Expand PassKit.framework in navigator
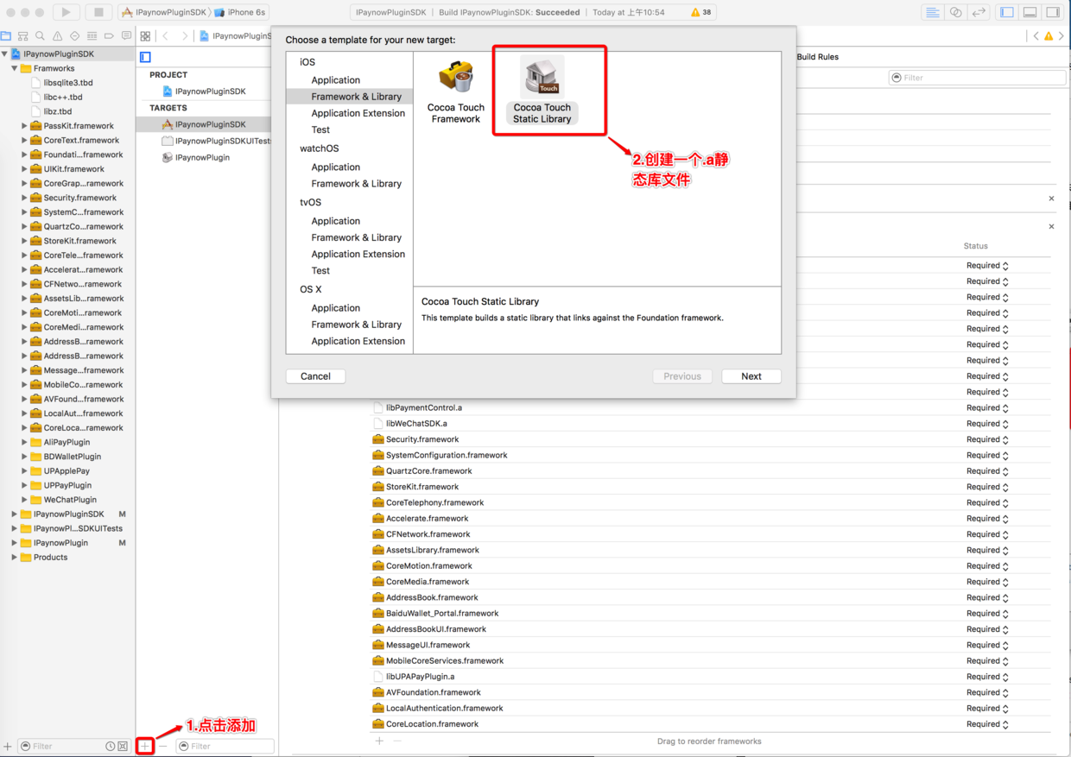Viewport: 1071px width, 757px height. pos(24,126)
